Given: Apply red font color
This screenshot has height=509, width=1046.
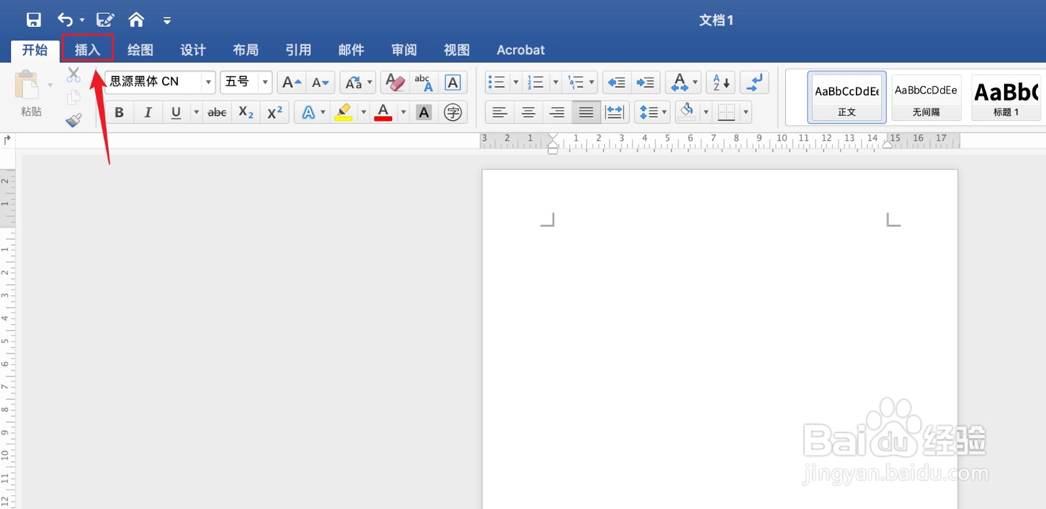Looking at the screenshot, I should tap(384, 112).
